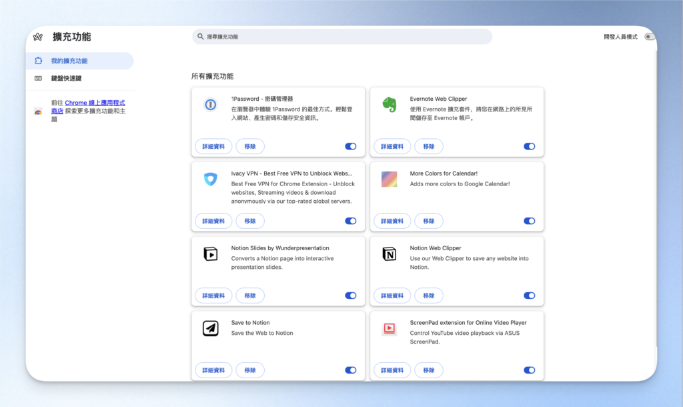The image size is (683, 407).
Task: Click the Save to Notion paper-plane icon
Action: pyautogui.click(x=210, y=328)
